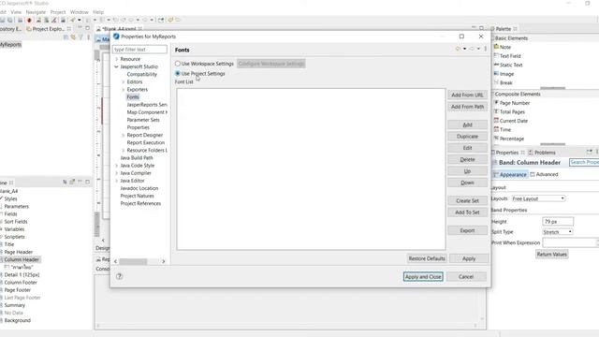Image resolution: width=599 pixels, height=337 pixels.
Task: Click the Create Set button
Action: tap(467, 200)
